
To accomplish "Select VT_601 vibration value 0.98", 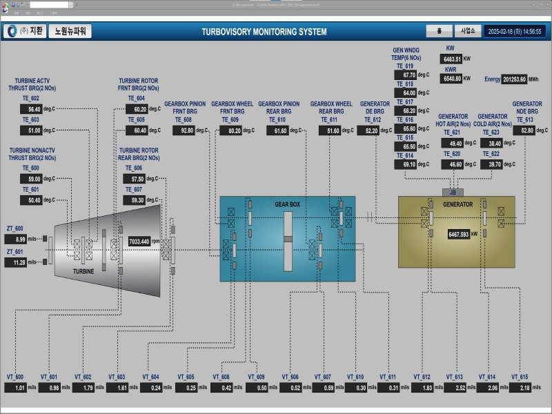I will coord(50,388).
